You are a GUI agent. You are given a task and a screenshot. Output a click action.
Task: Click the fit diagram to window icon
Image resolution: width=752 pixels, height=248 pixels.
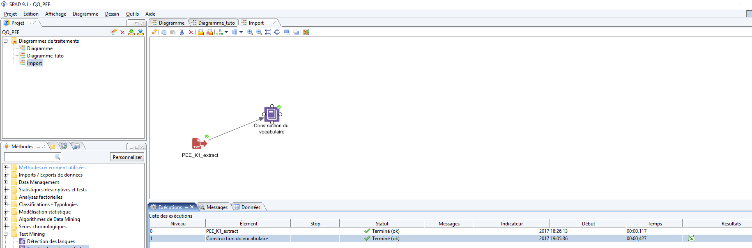click(x=268, y=32)
